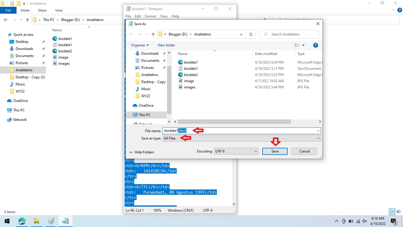This screenshot has width=403, height=227.
Task: Open WY22 folder in Save As pane
Action: pyautogui.click(x=142, y=96)
